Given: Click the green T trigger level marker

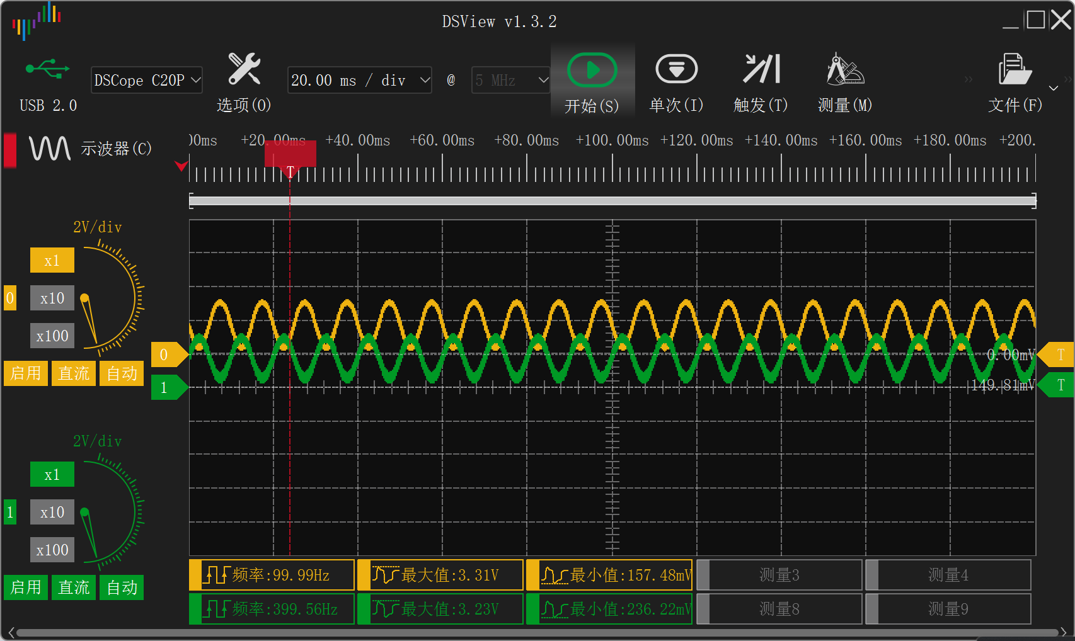Looking at the screenshot, I should pos(1056,385).
